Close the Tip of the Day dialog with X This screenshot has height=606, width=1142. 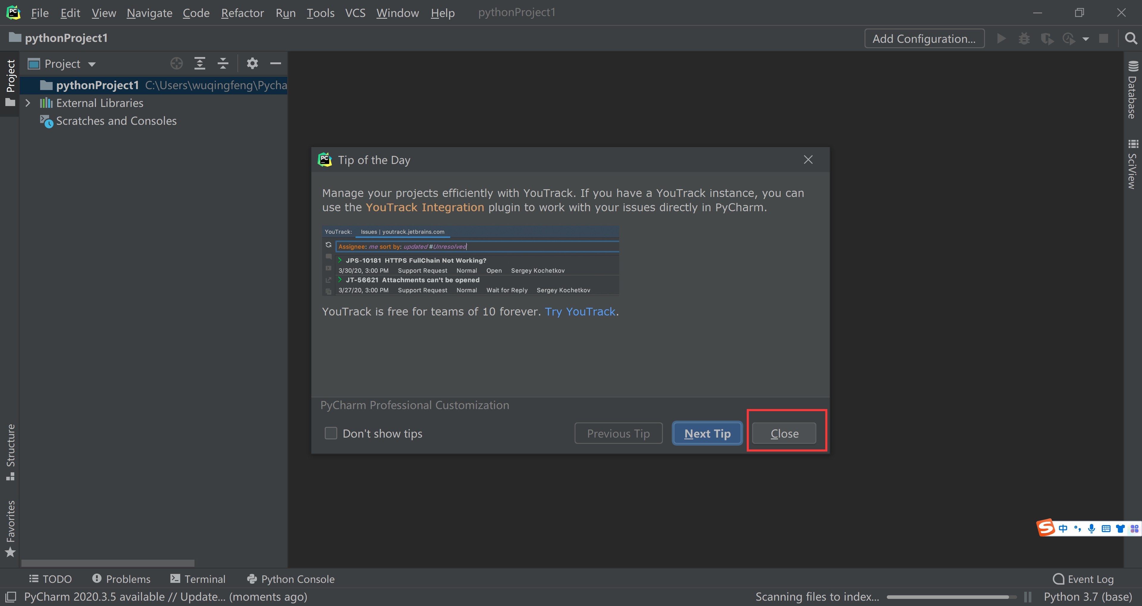(808, 160)
